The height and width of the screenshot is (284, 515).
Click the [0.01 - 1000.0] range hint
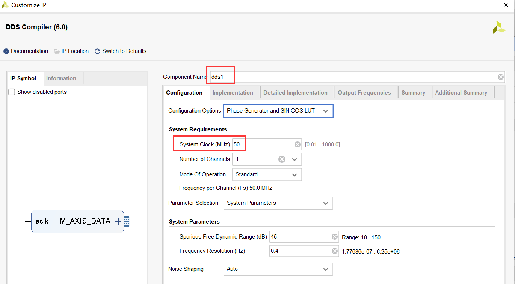point(322,144)
